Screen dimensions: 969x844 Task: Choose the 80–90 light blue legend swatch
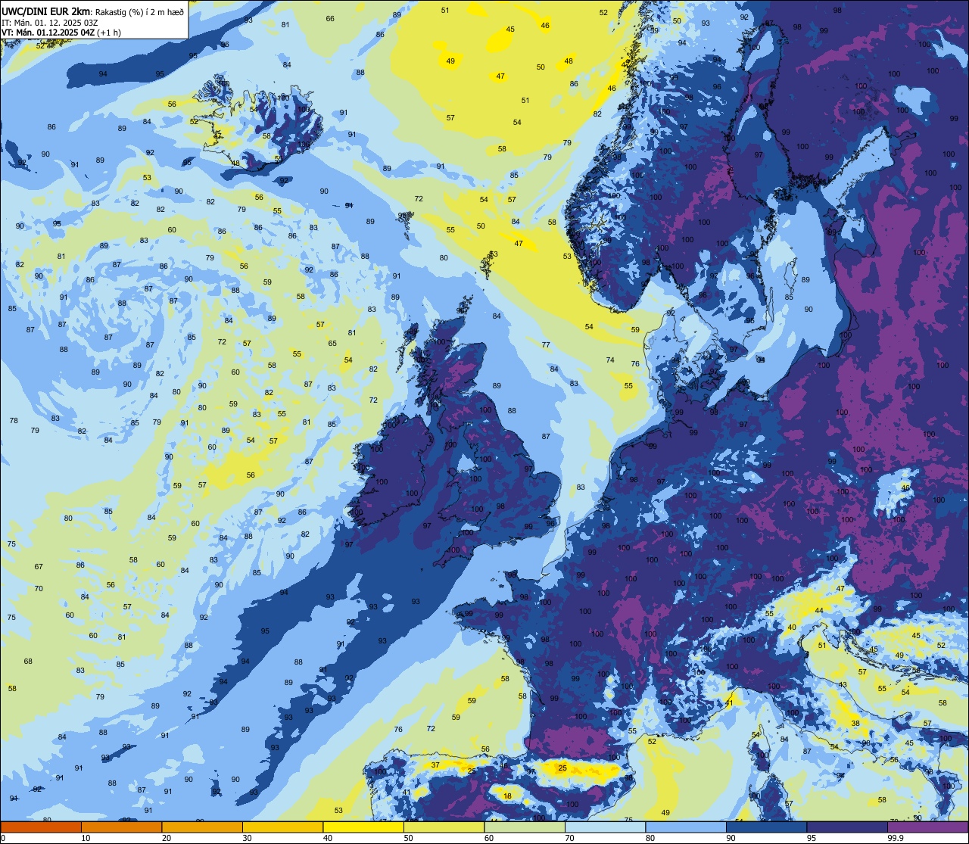pyautogui.click(x=686, y=827)
